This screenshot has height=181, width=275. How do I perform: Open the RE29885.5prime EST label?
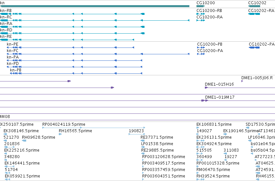tap(157, 151)
